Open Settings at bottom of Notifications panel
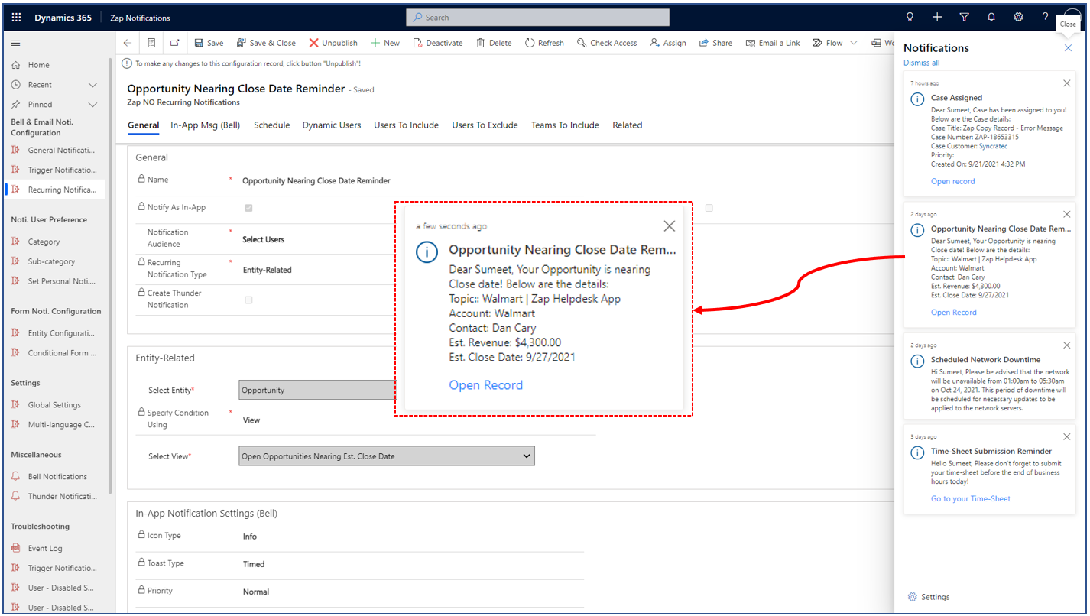Viewport: 1090px width, 616px height. pos(929,597)
